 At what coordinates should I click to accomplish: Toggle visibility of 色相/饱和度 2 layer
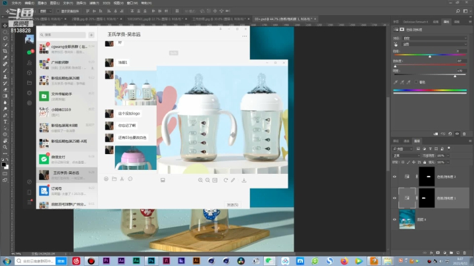(x=394, y=176)
